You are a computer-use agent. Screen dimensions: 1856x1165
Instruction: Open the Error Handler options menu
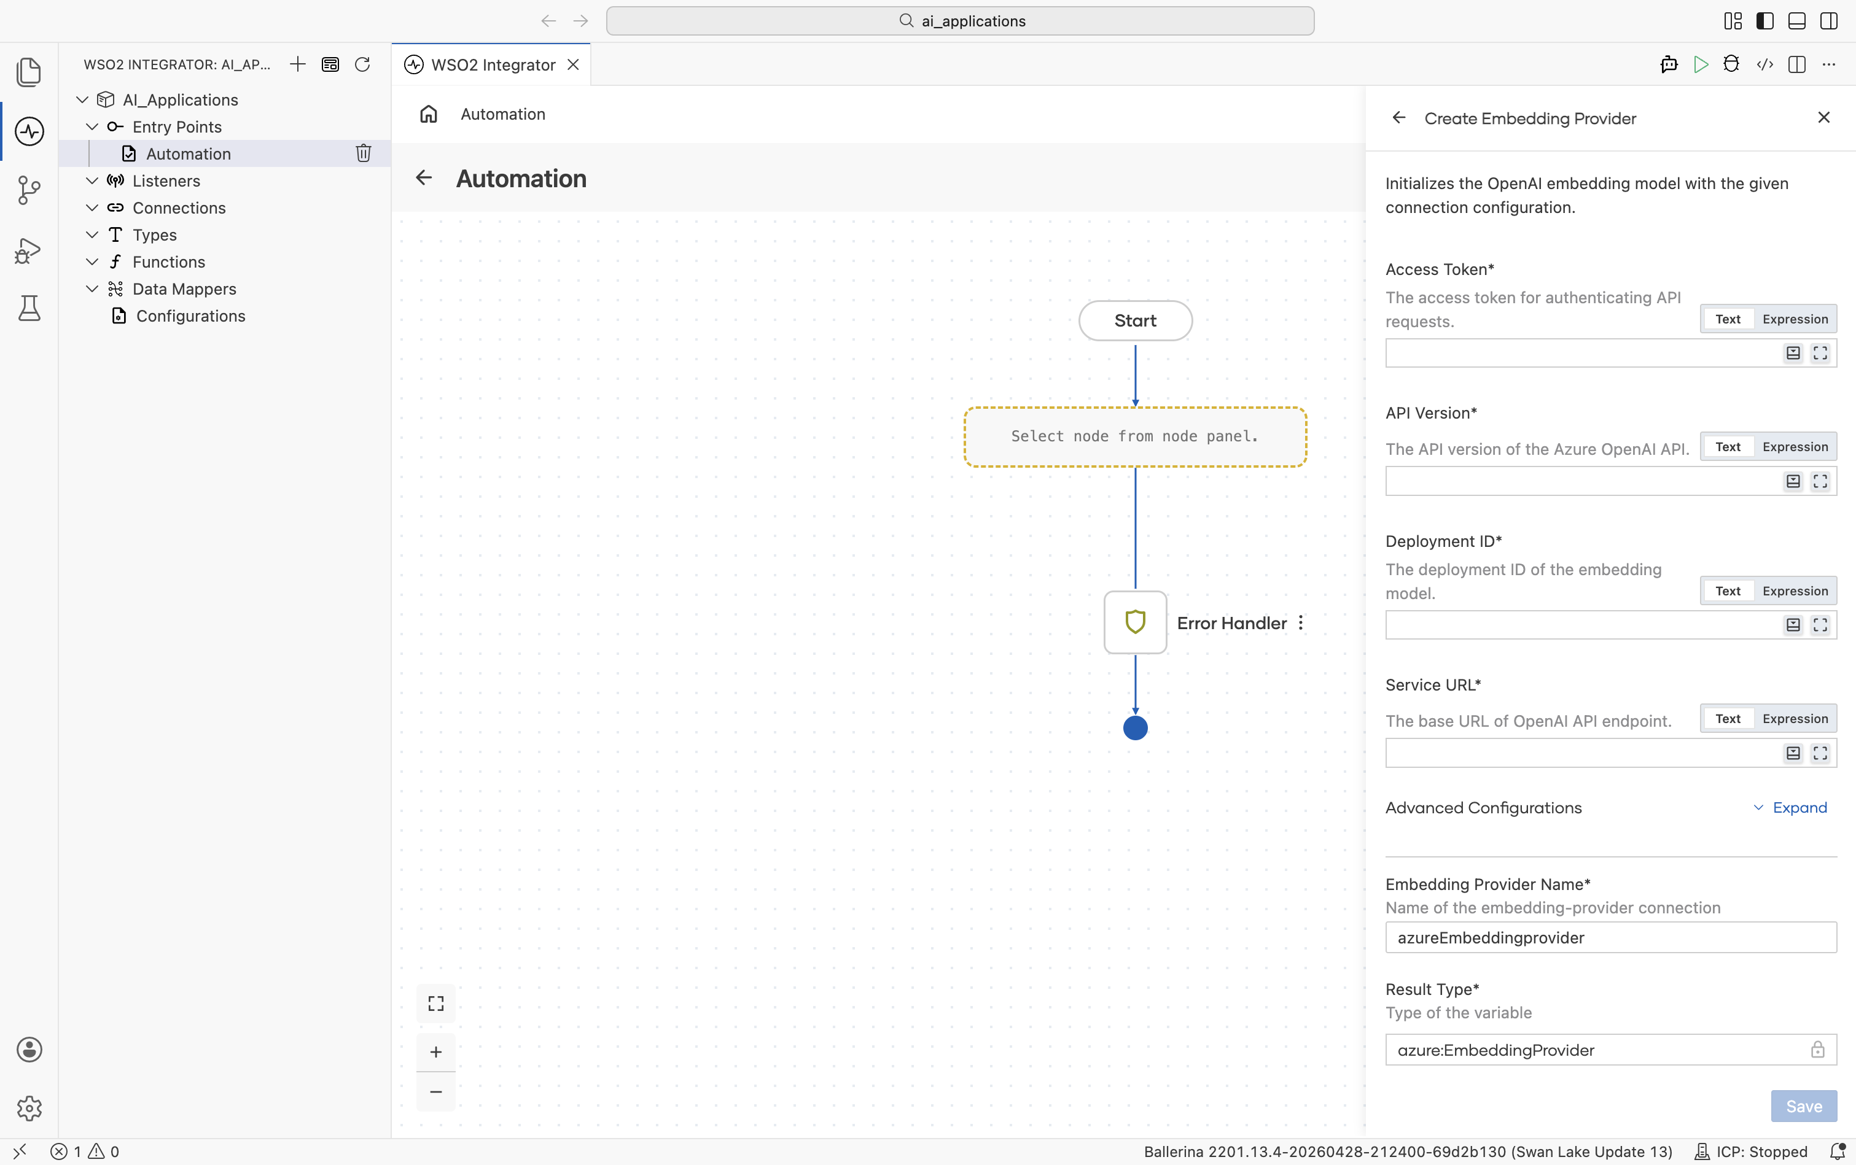click(1301, 622)
